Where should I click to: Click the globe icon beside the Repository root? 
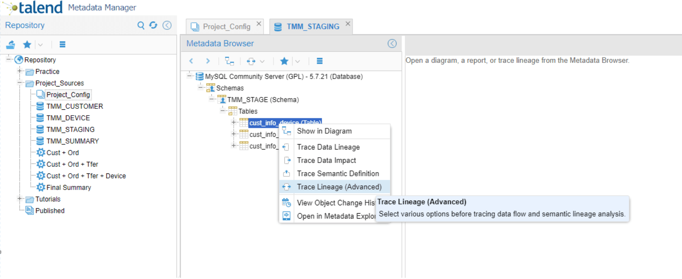19,60
